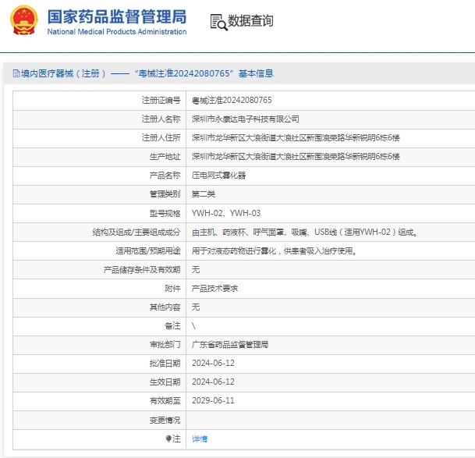Click the intended use value 用于对液态药物进行雾化

[274, 251]
